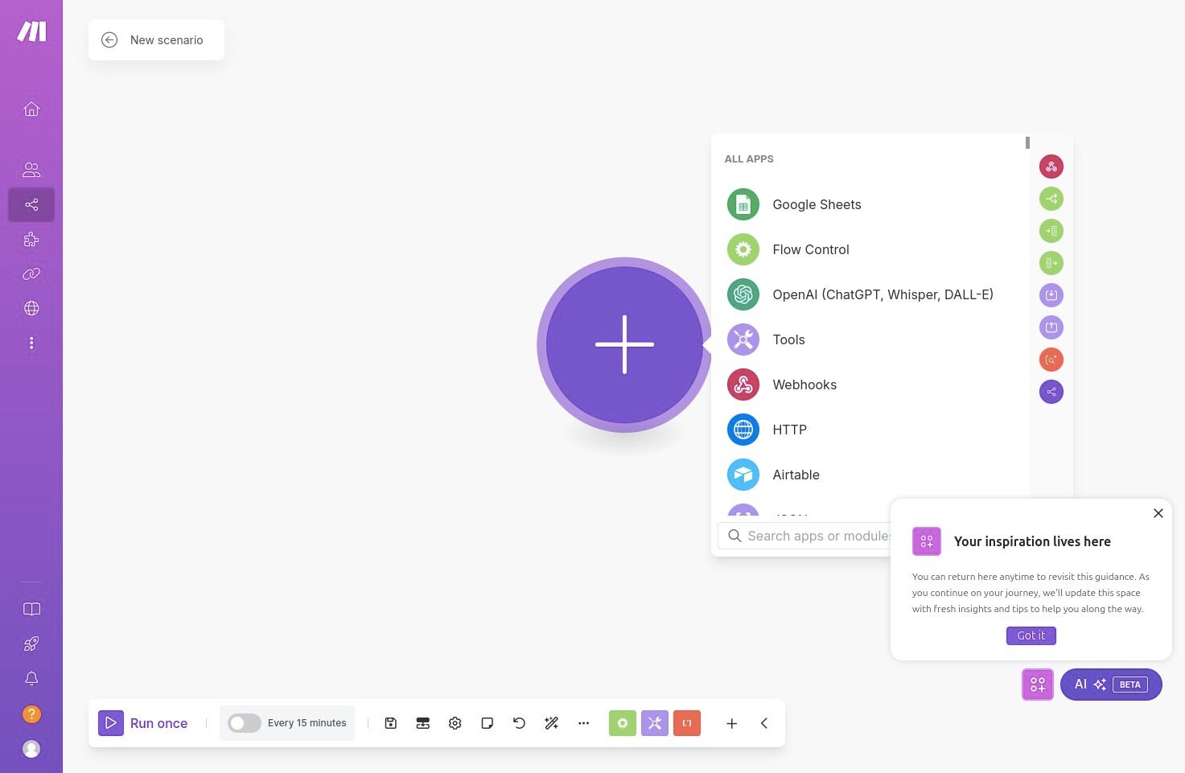Select OpenAI from the app list

[x=883, y=294]
